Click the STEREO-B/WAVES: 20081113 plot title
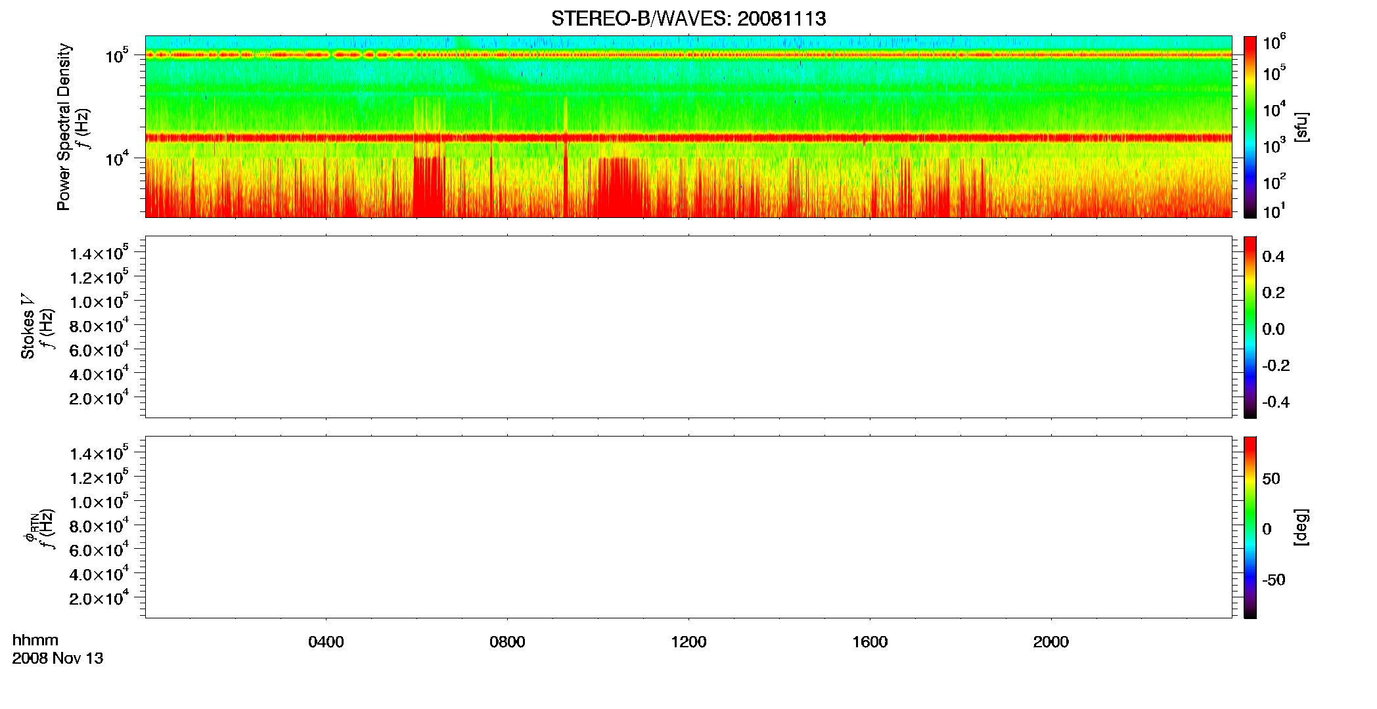Screen dimensions: 1377x709 pyautogui.click(x=688, y=19)
